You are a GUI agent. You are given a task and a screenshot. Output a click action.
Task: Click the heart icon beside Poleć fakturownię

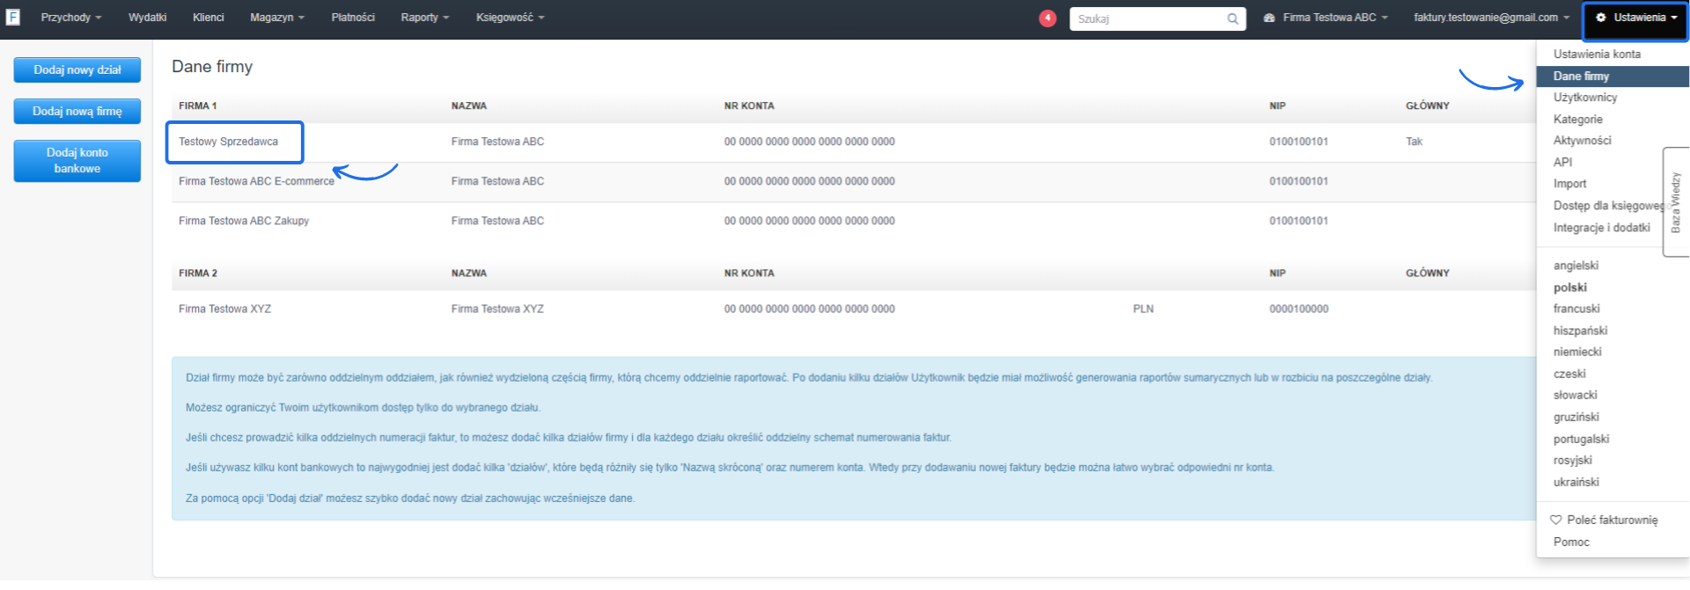1555,520
